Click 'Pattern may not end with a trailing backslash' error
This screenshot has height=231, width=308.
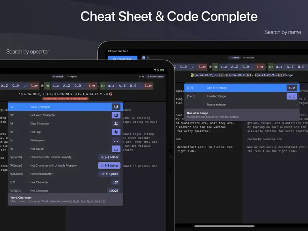point(66,99)
